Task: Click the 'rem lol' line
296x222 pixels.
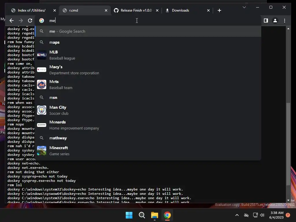Action: tap(15, 185)
